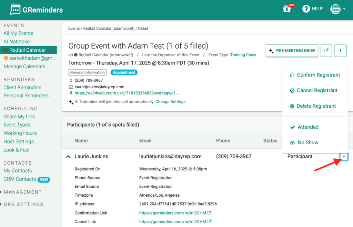
Task: Open the three-dot more options menu
Action: pyautogui.click(x=340, y=51)
